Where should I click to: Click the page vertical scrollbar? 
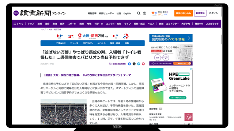(x=222, y=39)
